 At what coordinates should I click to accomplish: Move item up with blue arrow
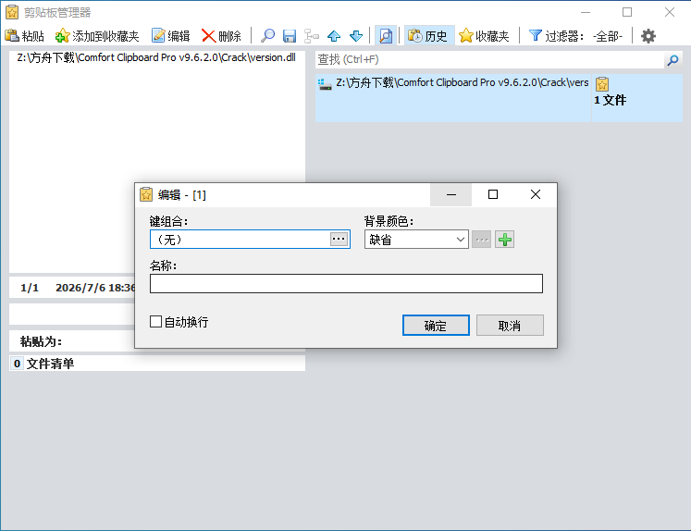pyautogui.click(x=334, y=36)
